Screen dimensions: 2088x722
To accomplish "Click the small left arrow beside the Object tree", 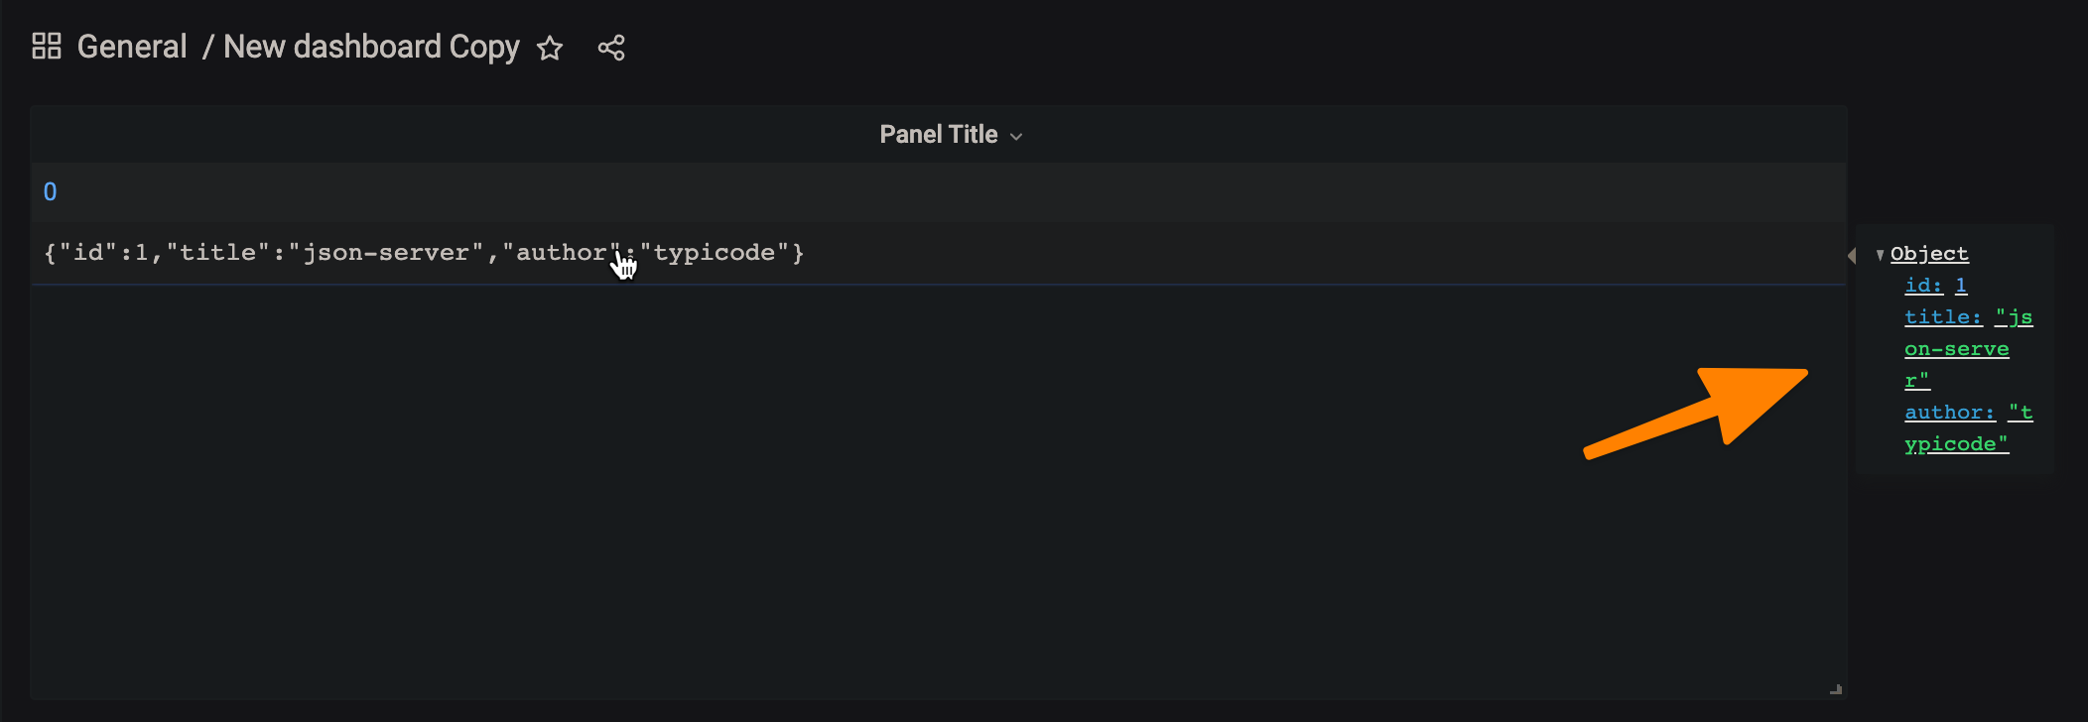I will point(1852,256).
